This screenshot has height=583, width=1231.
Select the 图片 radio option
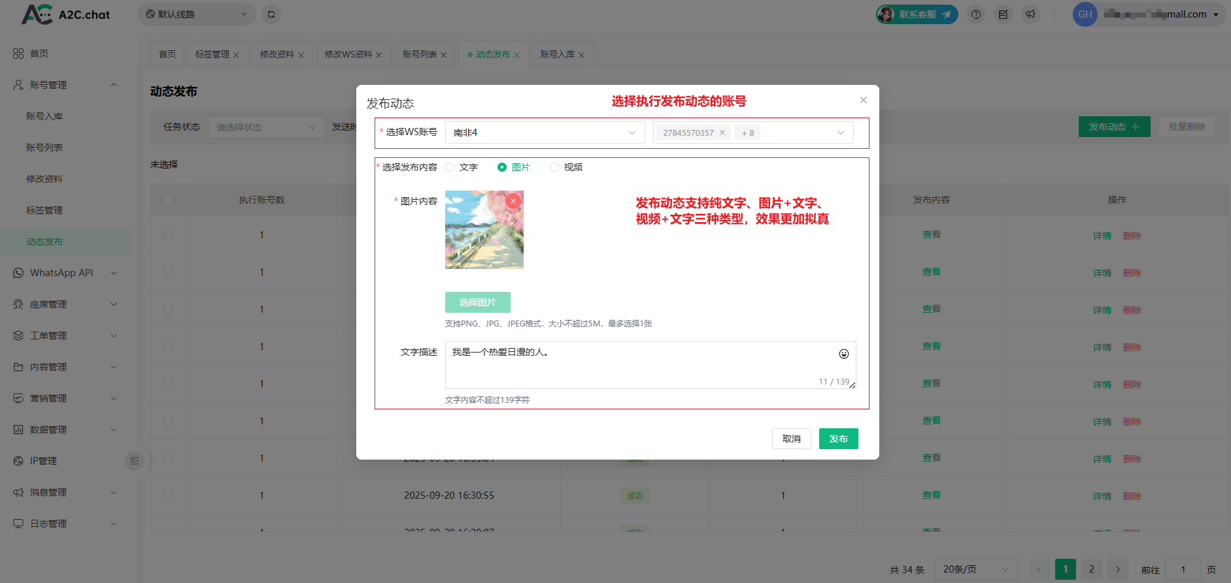coord(502,168)
